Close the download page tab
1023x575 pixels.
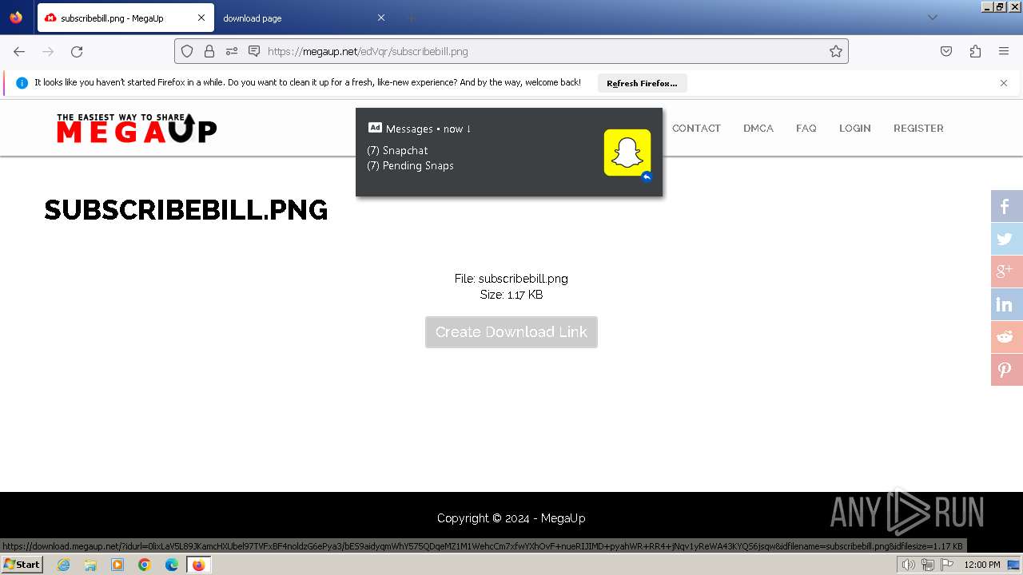(x=381, y=18)
